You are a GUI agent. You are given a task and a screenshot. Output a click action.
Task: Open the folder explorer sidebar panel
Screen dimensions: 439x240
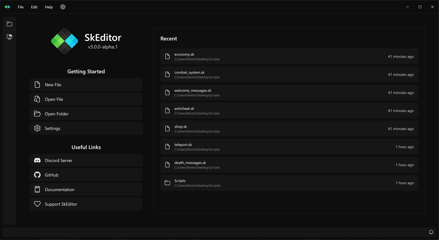coord(10,24)
